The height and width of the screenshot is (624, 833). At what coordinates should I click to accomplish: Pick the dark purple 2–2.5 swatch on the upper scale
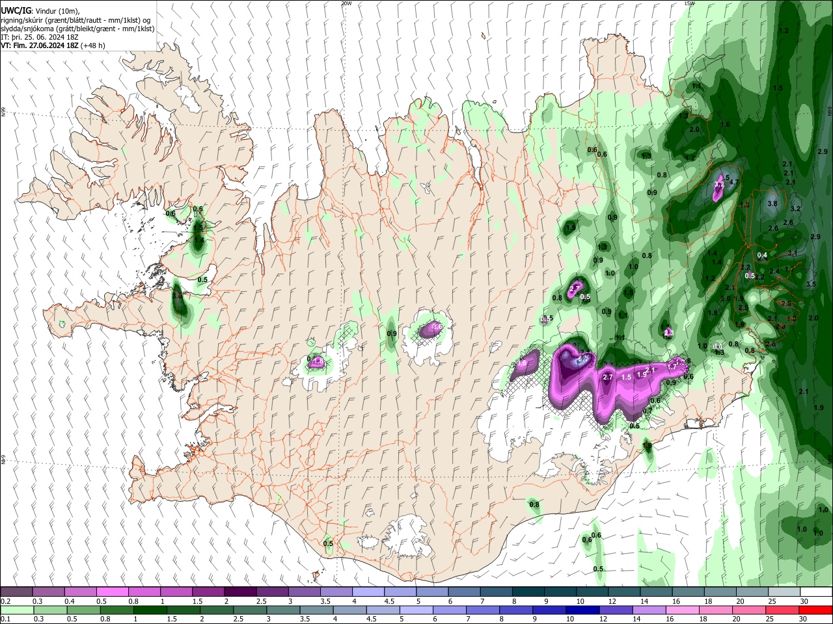click(x=240, y=592)
